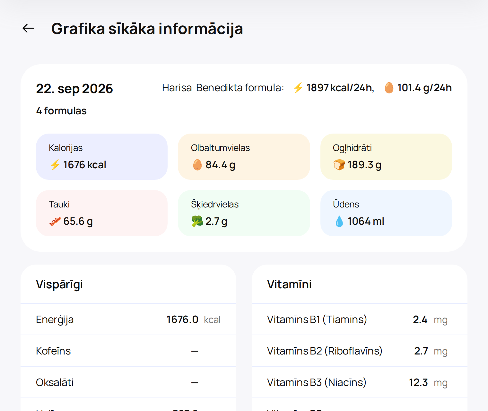Screen dimensions: 488x411
Task: Click the 1897 kcal/24h value
Action: click(340, 88)
